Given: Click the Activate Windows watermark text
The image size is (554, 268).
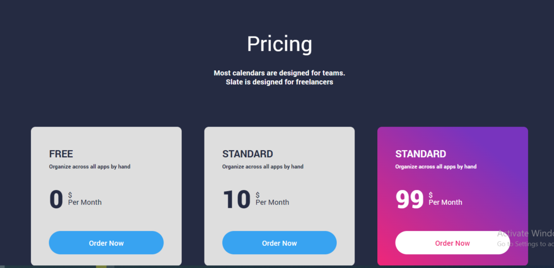Looking at the screenshot, I should point(525,233).
